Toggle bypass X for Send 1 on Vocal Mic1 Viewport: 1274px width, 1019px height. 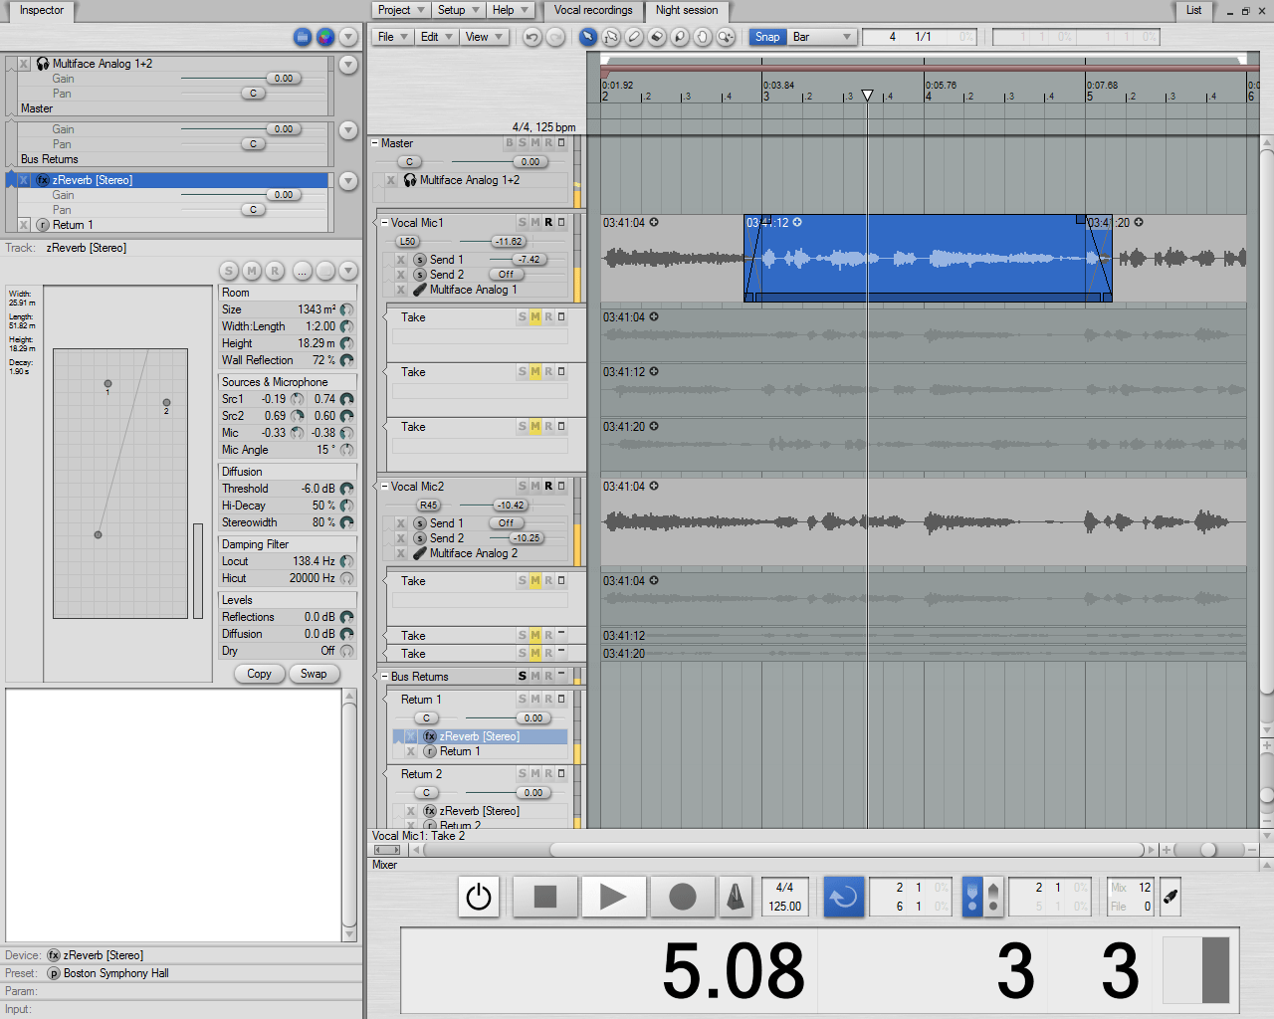[x=401, y=260]
